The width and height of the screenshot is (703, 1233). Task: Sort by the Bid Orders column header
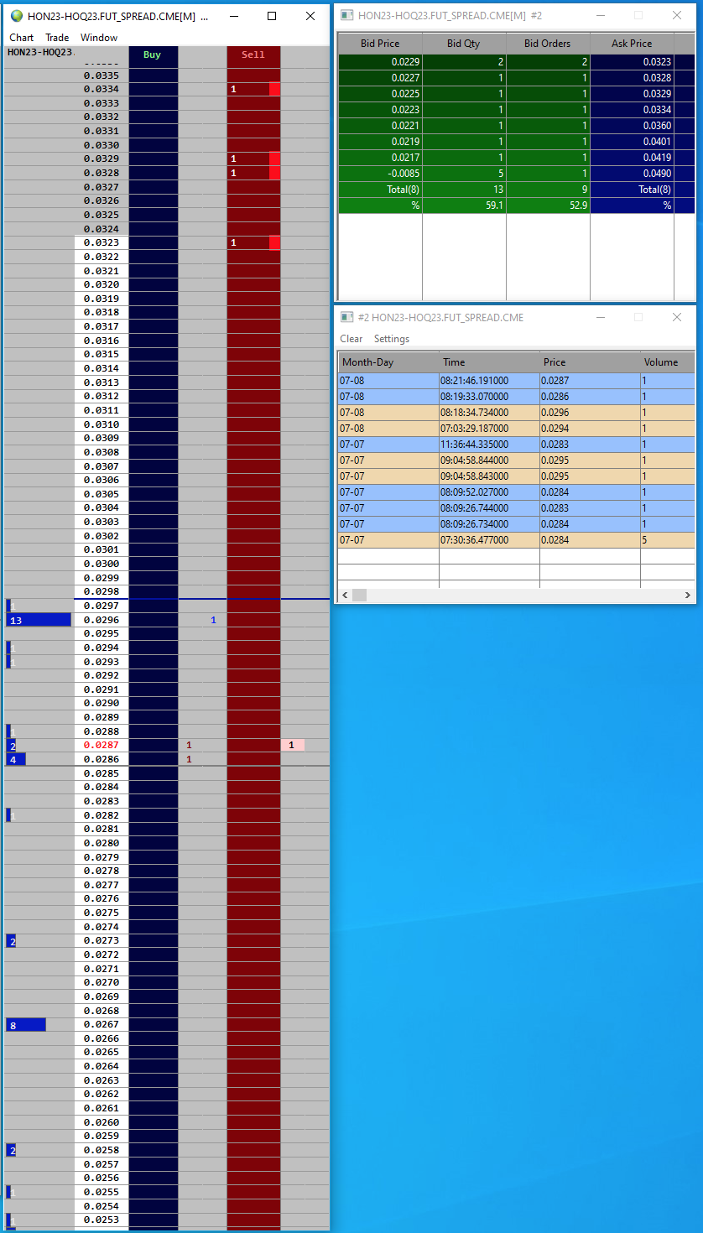(x=548, y=44)
